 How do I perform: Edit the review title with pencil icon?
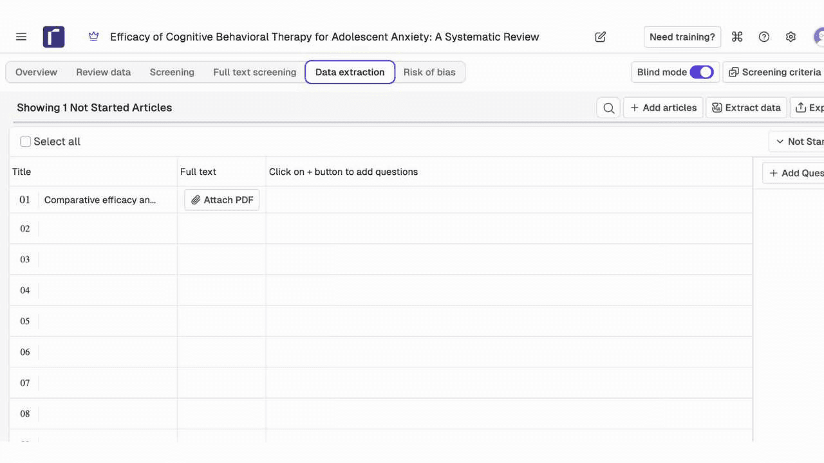601,37
